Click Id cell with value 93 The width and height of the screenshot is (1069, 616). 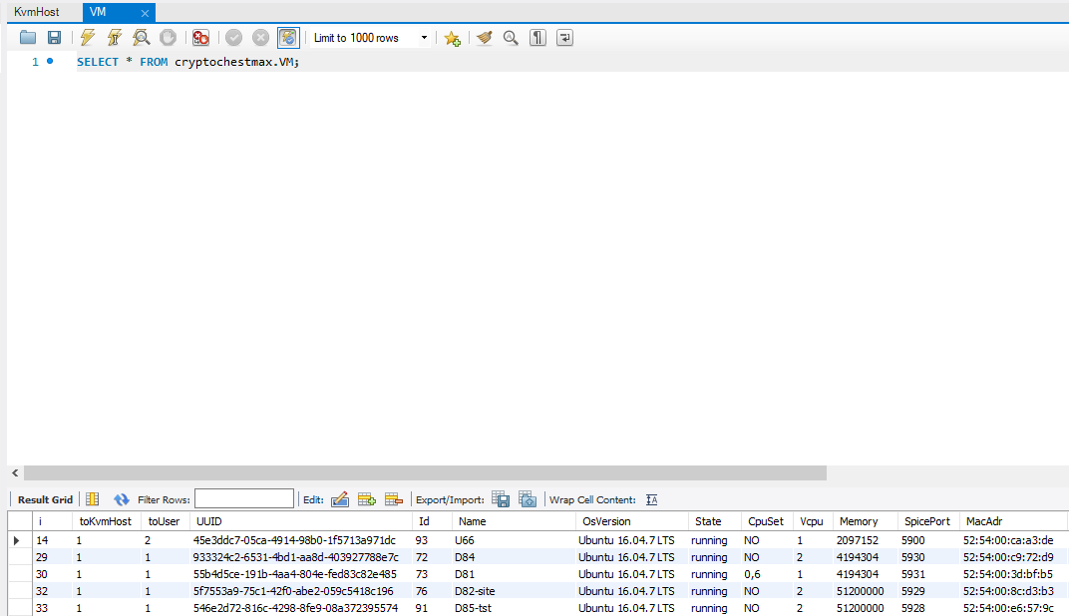432,540
